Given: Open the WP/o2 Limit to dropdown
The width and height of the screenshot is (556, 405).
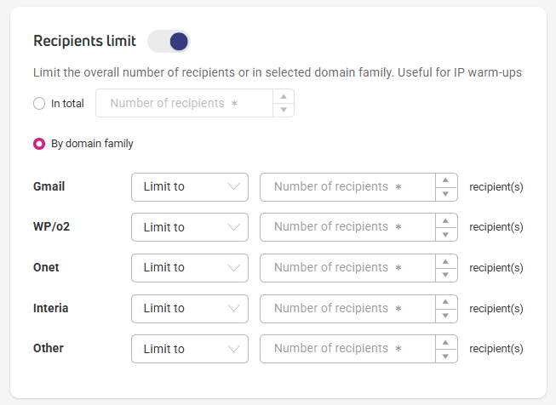Looking at the screenshot, I should [190, 227].
